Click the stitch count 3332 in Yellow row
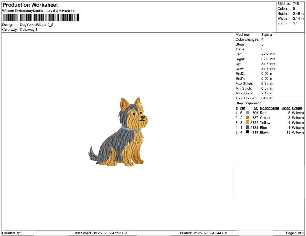The height and width of the screenshot is (236, 306). 254,123
